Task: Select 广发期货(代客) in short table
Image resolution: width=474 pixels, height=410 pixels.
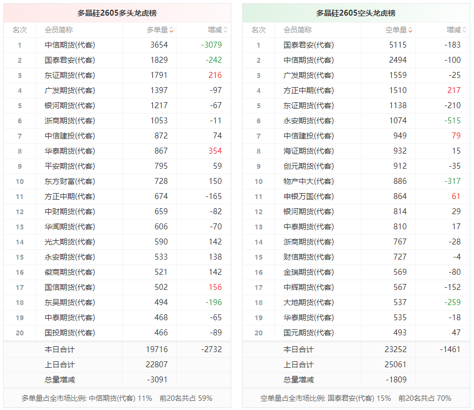Action: click(x=309, y=75)
